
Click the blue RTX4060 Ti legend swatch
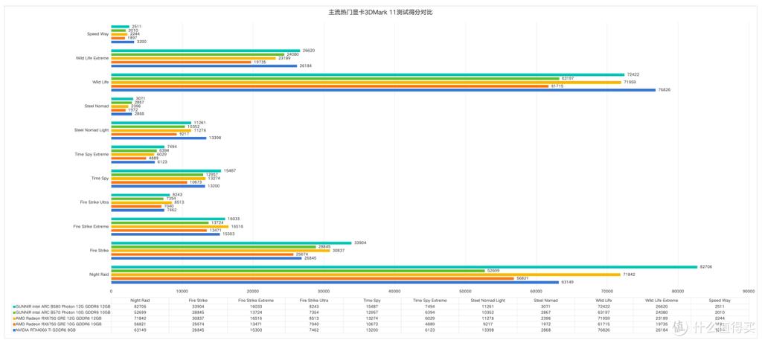(x=15, y=330)
